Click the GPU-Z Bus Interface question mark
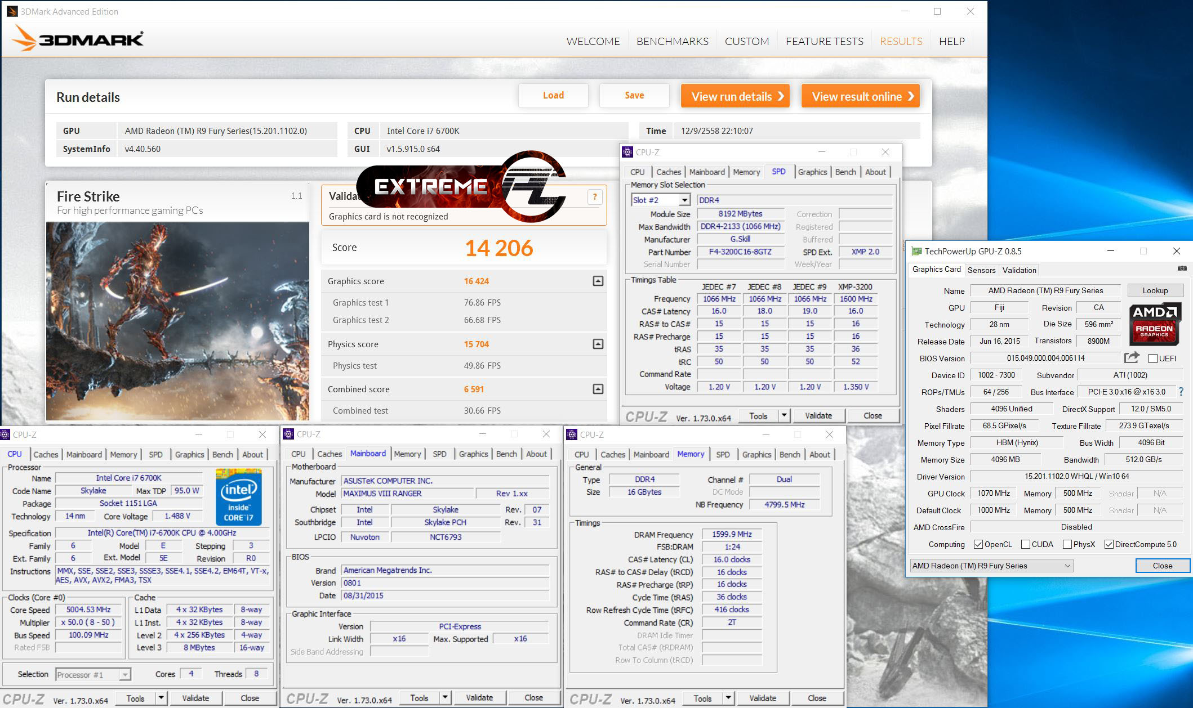1193x708 pixels. click(x=1181, y=392)
